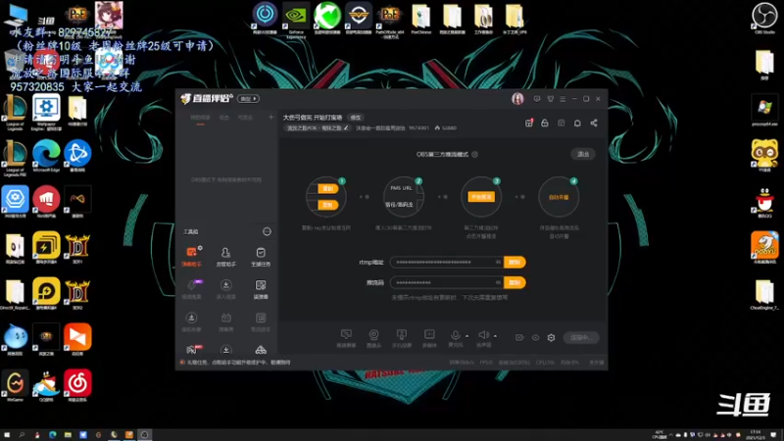Toggle the eye preview icon in bottom bar
This screenshot has height=441, width=784.
tap(535, 337)
